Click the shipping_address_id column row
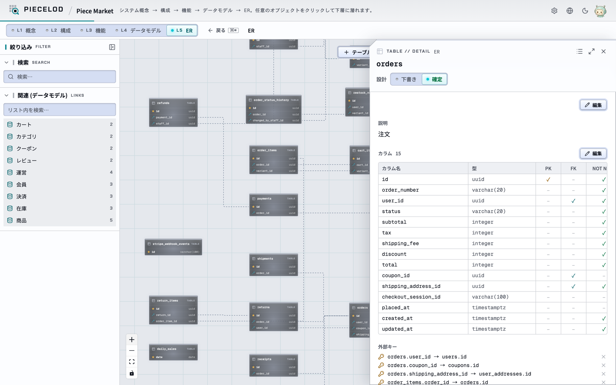616x385 pixels. (x=492, y=286)
